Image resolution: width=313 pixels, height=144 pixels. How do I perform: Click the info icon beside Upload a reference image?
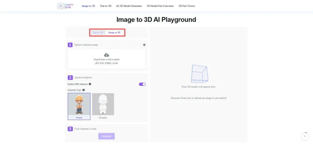(x=144, y=45)
